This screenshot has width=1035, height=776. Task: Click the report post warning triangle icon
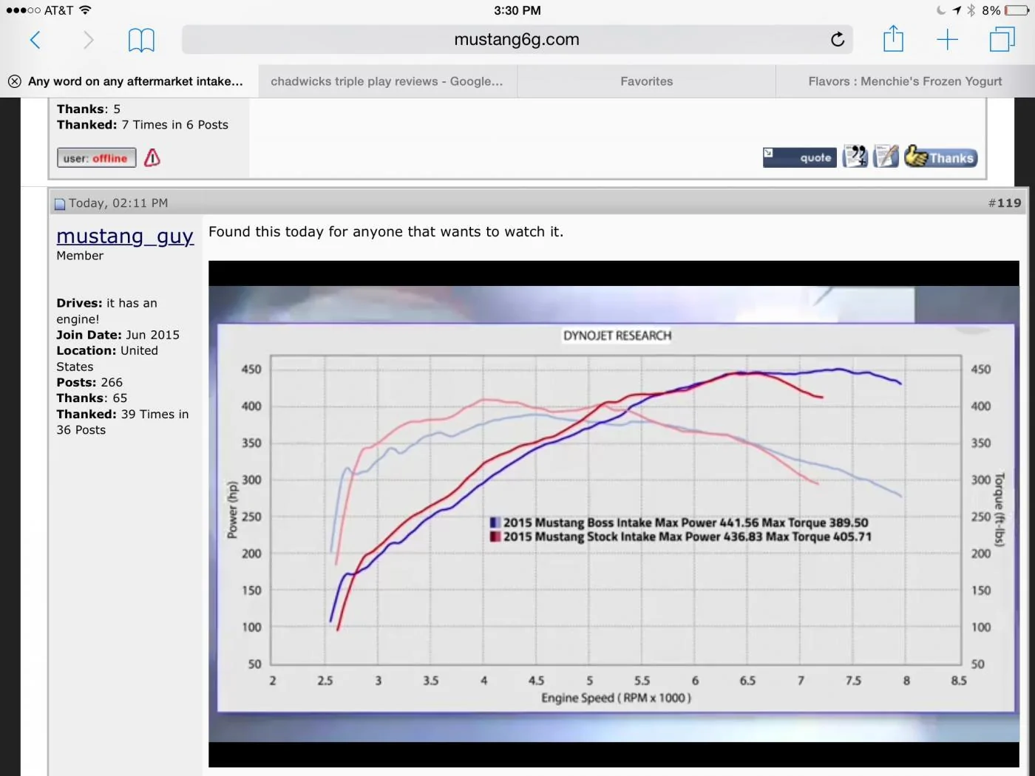(x=152, y=157)
